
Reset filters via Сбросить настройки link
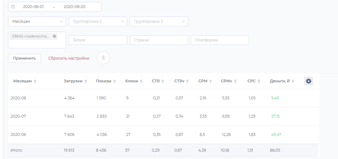[69, 58]
